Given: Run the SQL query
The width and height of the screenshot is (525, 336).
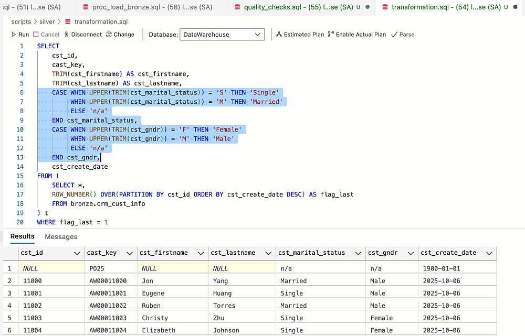Looking at the screenshot, I should [20, 35].
